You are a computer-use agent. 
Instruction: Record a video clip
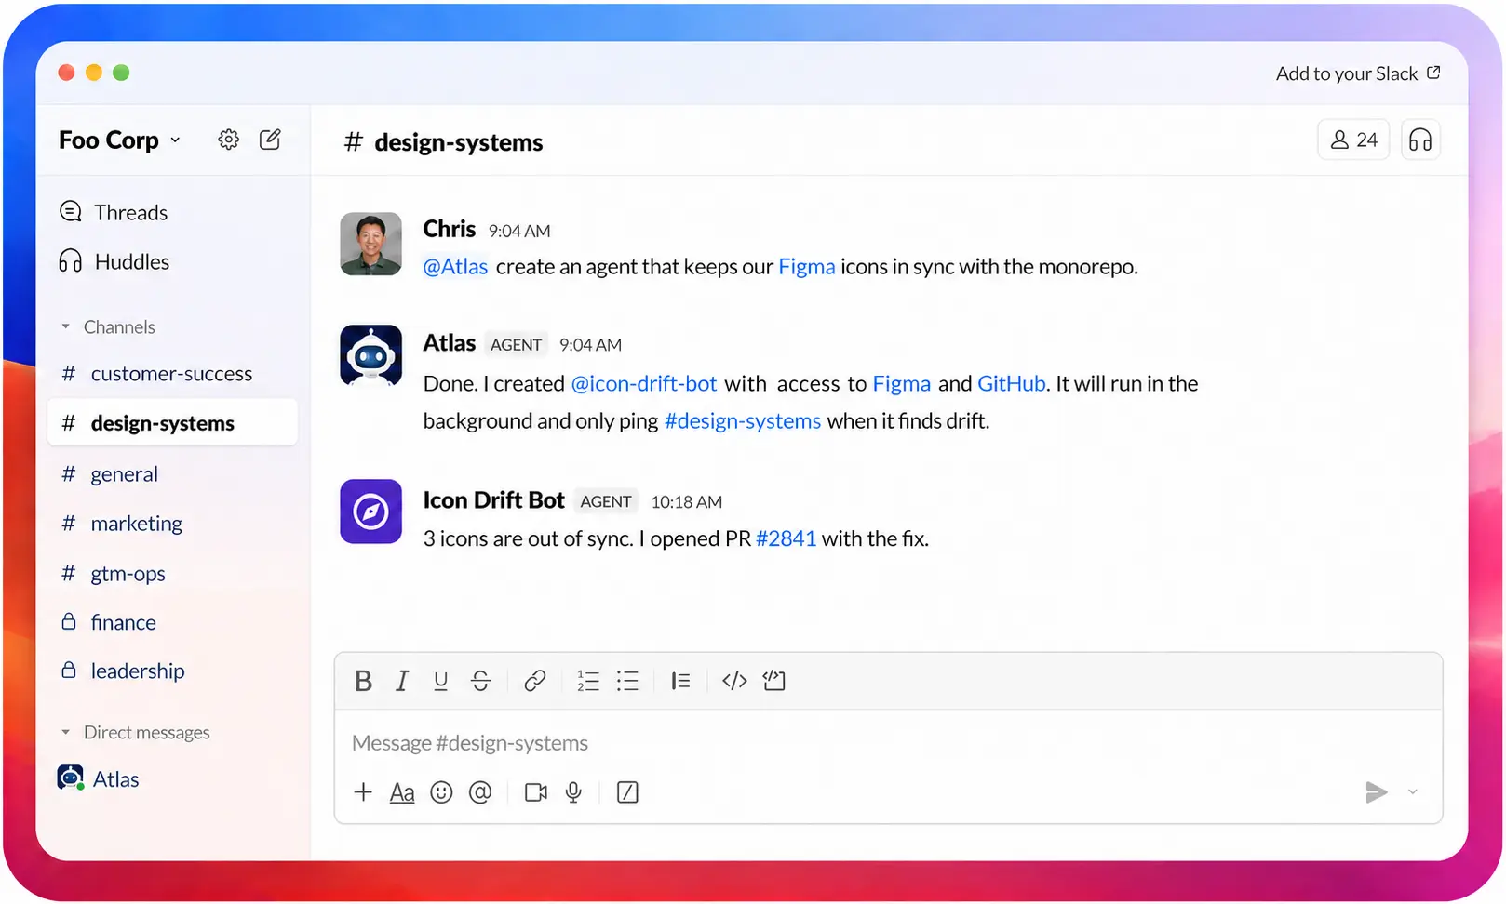536,792
